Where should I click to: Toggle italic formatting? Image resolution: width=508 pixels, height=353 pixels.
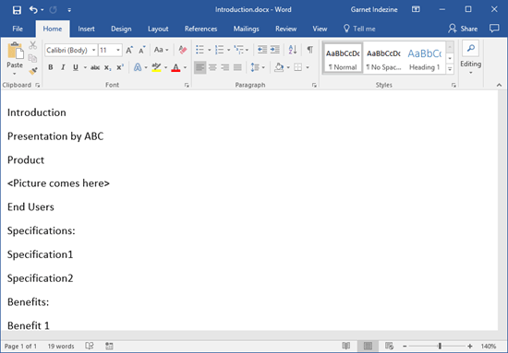(x=63, y=67)
